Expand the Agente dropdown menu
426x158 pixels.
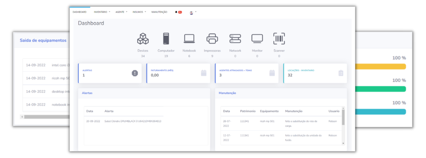pyautogui.click(x=121, y=12)
